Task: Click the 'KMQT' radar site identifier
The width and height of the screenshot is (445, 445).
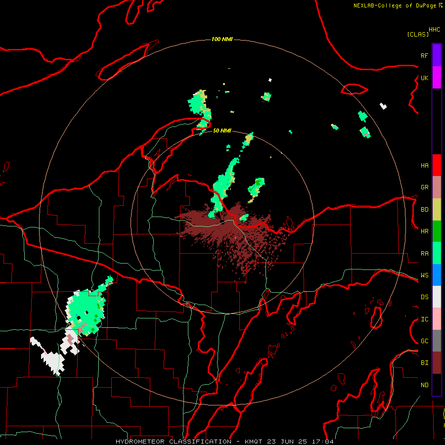Action: [x=254, y=442]
